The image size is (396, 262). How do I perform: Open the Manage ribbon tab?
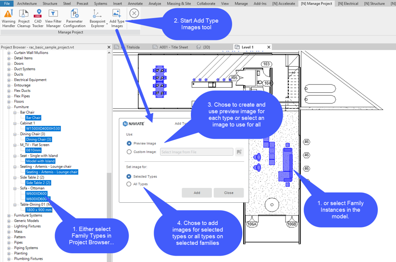(x=241, y=4)
